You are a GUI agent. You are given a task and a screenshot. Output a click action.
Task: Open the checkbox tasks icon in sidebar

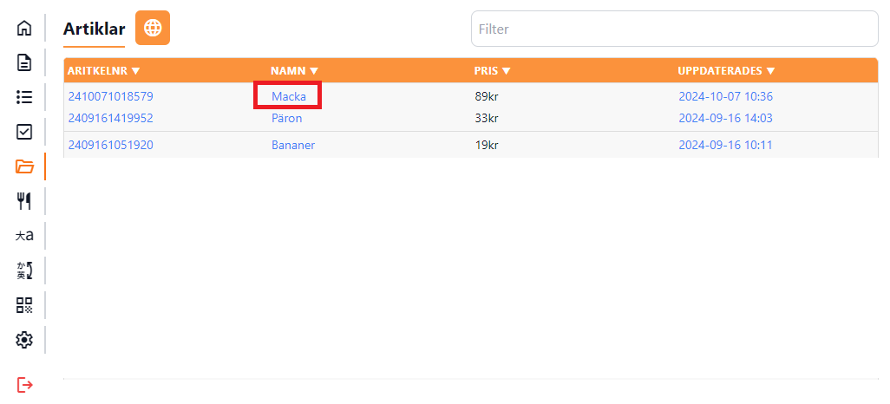(24, 132)
